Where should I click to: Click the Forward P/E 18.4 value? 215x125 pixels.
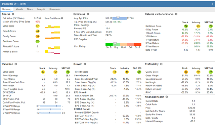click(x=107, y=29)
